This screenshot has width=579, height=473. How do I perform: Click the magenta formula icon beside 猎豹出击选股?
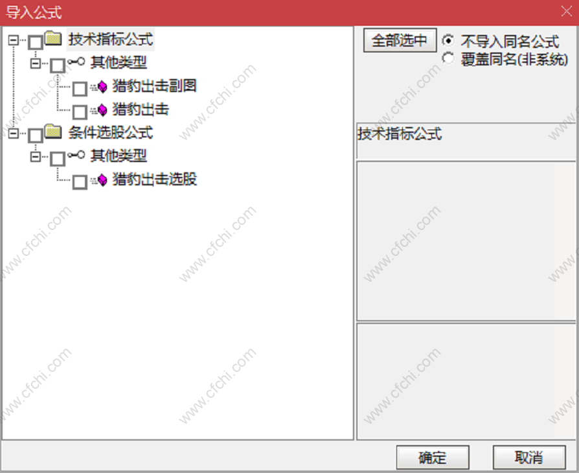tap(100, 180)
